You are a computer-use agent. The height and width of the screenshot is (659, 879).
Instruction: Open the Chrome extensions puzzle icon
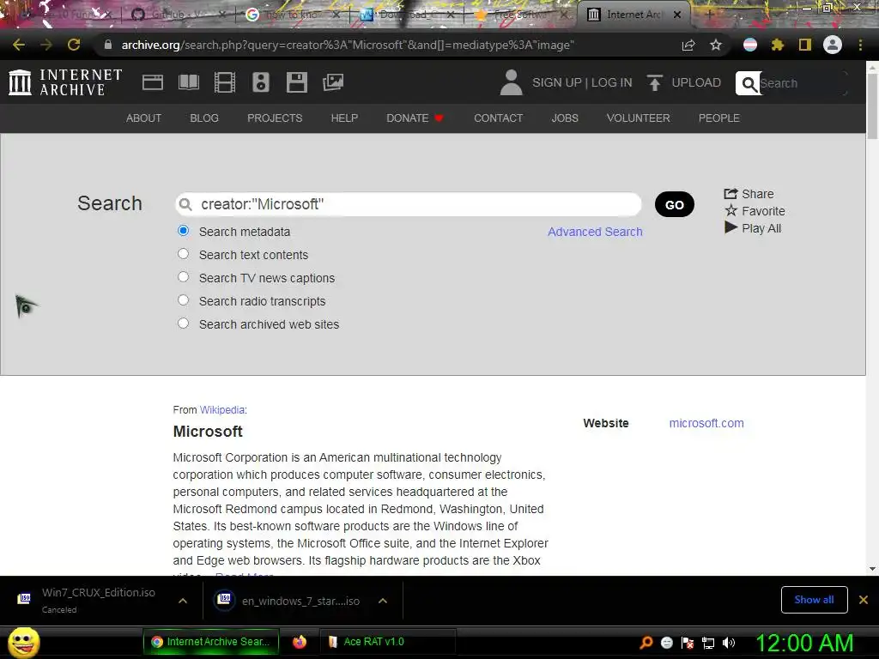point(777,45)
